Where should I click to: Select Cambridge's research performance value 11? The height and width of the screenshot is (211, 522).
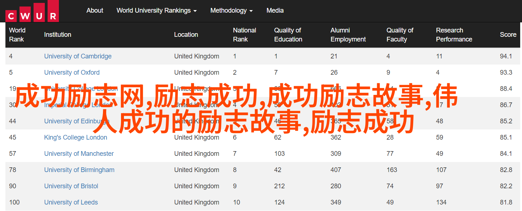point(439,56)
